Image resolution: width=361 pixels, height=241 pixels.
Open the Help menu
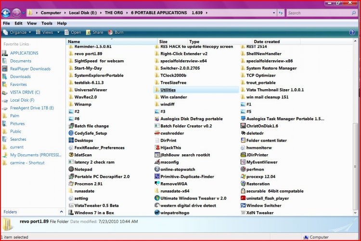[x=62, y=23]
